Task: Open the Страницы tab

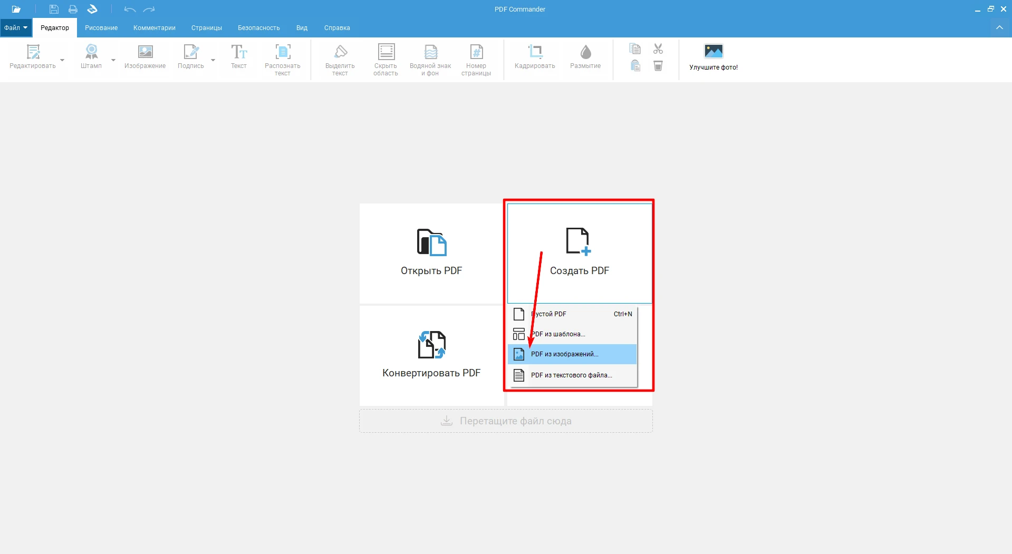Action: pyautogui.click(x=207, y=28)
